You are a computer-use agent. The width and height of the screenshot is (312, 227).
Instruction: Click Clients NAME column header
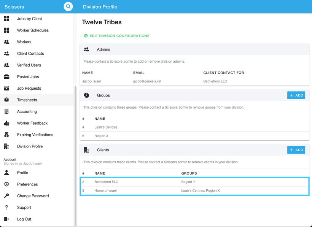(x=100, y=173)
